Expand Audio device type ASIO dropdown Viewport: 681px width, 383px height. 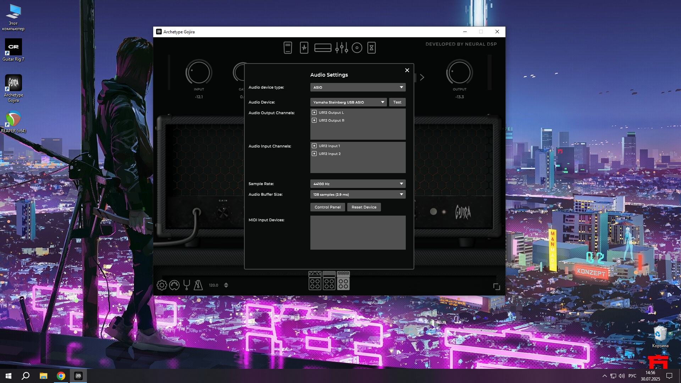358,87
